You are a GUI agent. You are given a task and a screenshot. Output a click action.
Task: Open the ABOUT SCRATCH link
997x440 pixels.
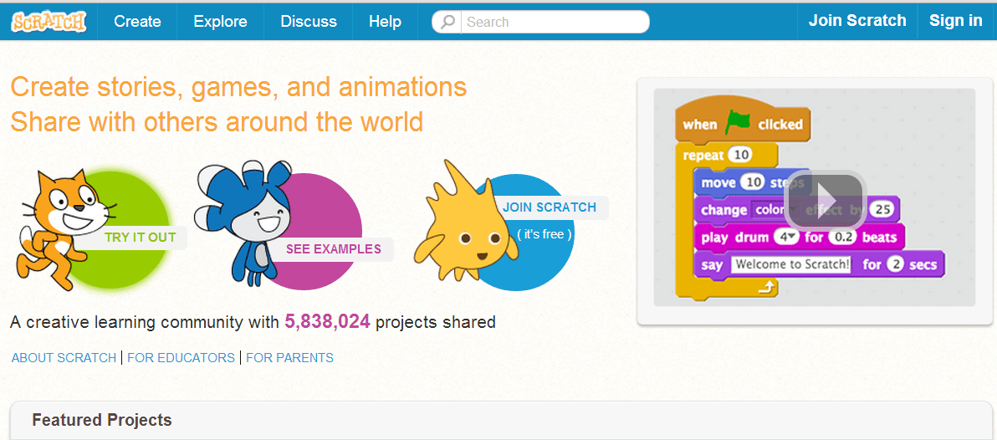(x=64, y=358)
